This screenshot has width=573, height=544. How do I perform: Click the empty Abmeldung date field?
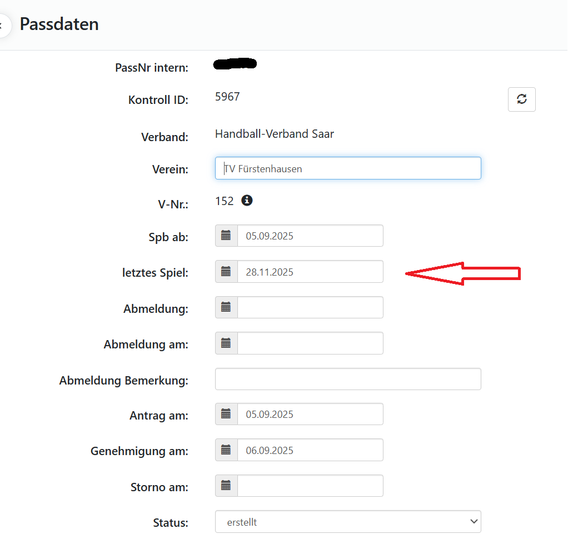[x=310, y=307]
